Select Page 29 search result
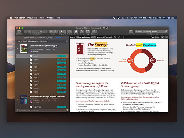Viewport: 184px width, 138px height. click(x=42, y=88)
